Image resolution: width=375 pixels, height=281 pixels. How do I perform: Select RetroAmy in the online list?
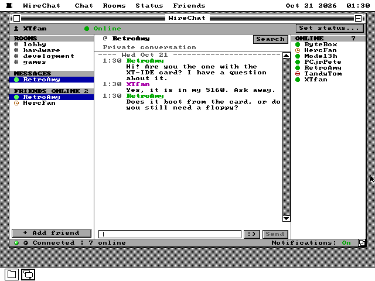328,68
